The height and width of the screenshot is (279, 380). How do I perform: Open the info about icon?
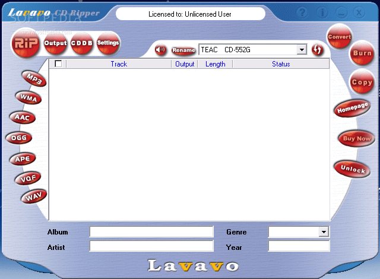pos(322,12)
